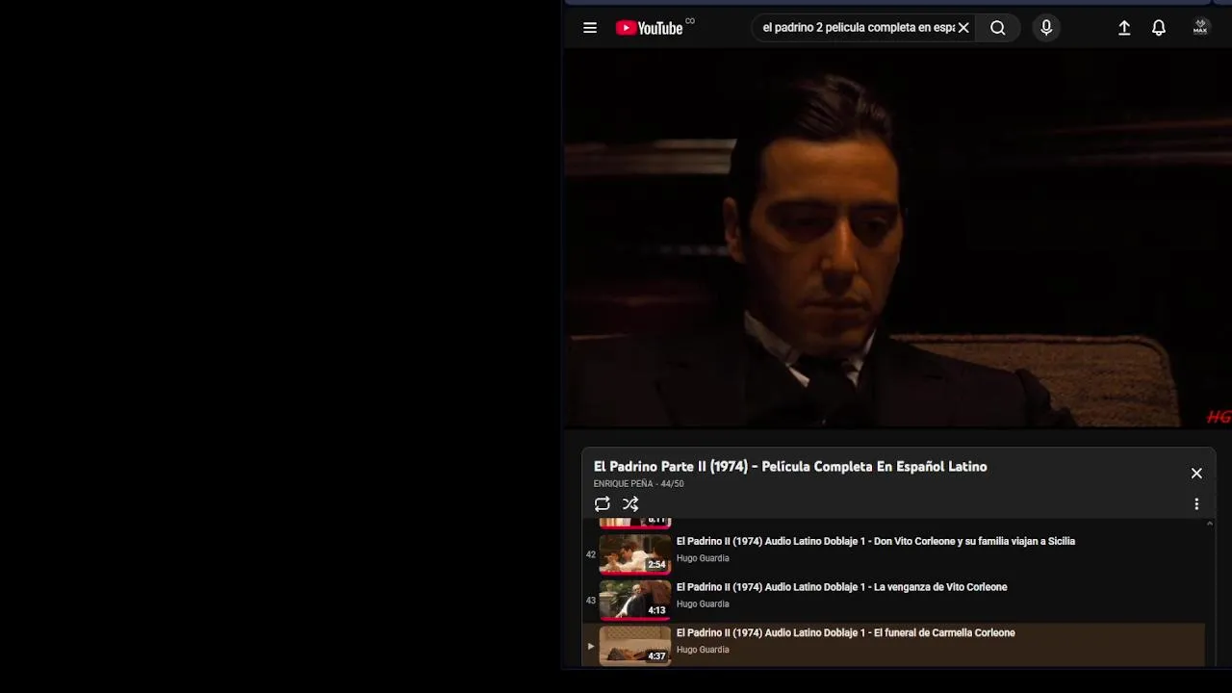The image size is (1232, 693).
Task: Start voice search with the microphone
Action: tap(1046, 28)
